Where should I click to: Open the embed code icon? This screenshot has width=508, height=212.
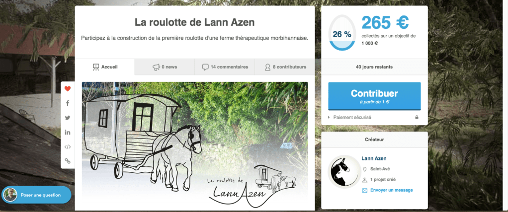pyautogui.click(x=68, y=146)
